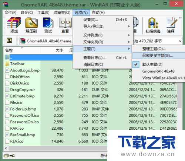Click the Virus Scan (扫描病毒) toolbar icon

pyautogui.click(x=153, y=22)
